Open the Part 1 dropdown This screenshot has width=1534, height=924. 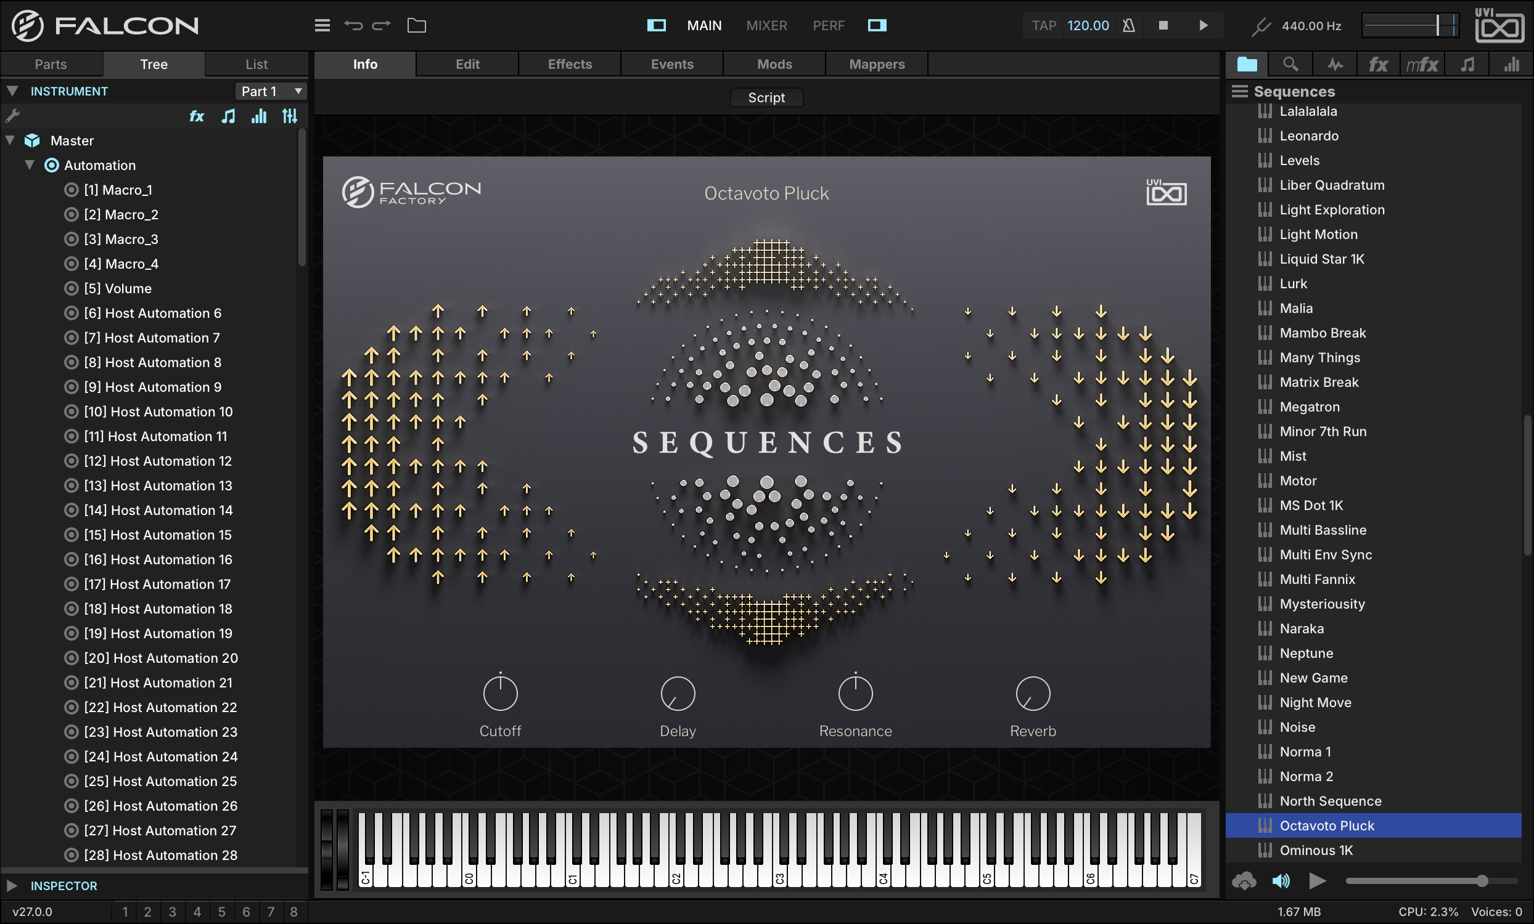click(x=271, y=91)
